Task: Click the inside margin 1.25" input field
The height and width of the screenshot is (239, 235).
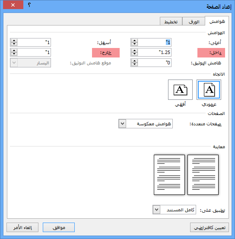Action: (154, 52)
